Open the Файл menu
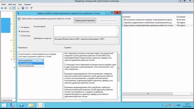 click(x=4, y=4)
